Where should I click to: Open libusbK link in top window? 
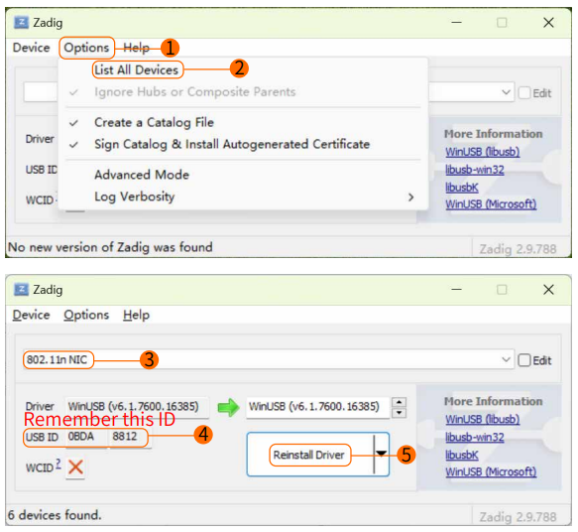click(462, 187)
